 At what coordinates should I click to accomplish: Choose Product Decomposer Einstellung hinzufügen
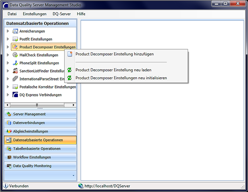(x=126, y=54)
